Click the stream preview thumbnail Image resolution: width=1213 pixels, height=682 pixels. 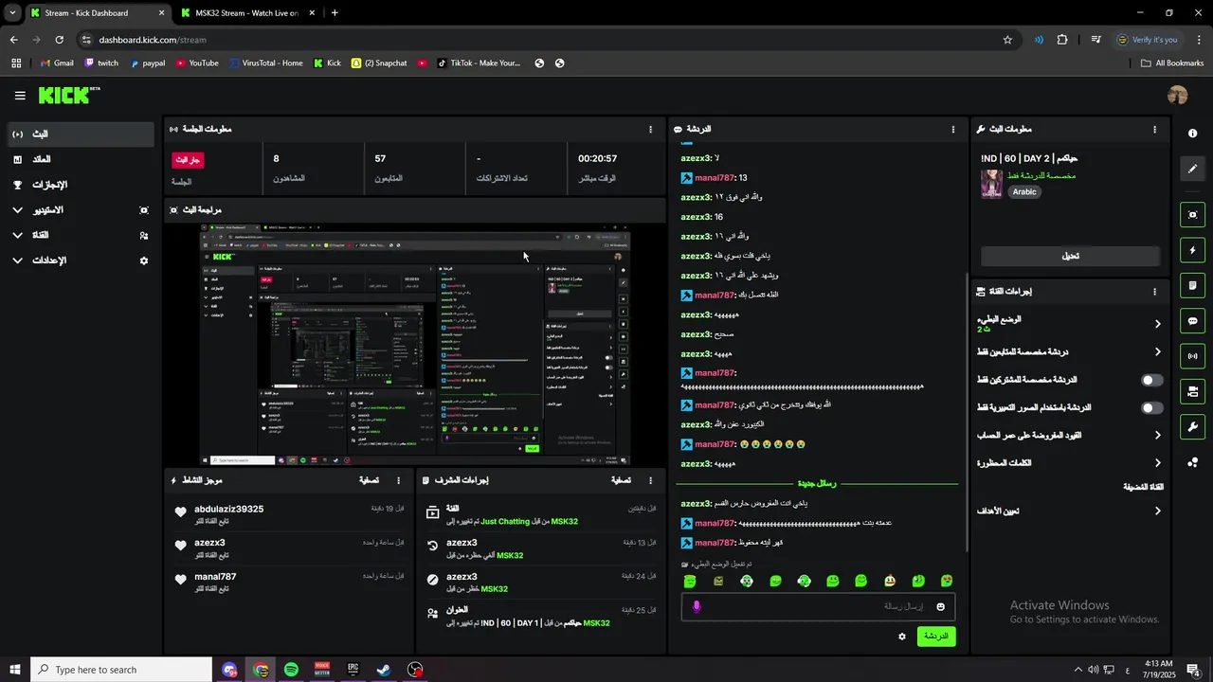point(415,344)
